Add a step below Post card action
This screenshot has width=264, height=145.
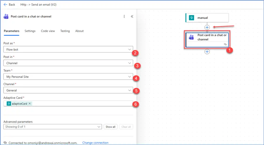tap(207, 52)
